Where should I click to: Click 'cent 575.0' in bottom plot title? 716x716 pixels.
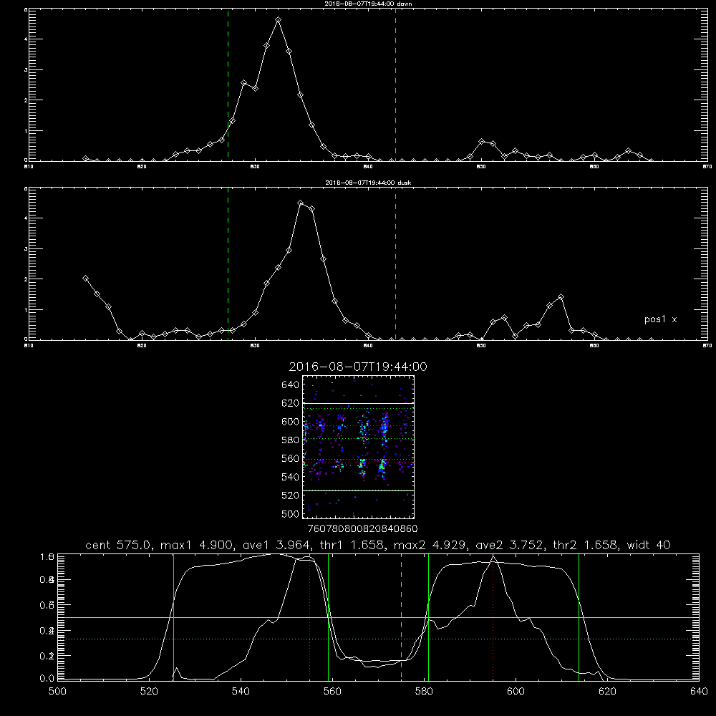[x=119, y=545]
